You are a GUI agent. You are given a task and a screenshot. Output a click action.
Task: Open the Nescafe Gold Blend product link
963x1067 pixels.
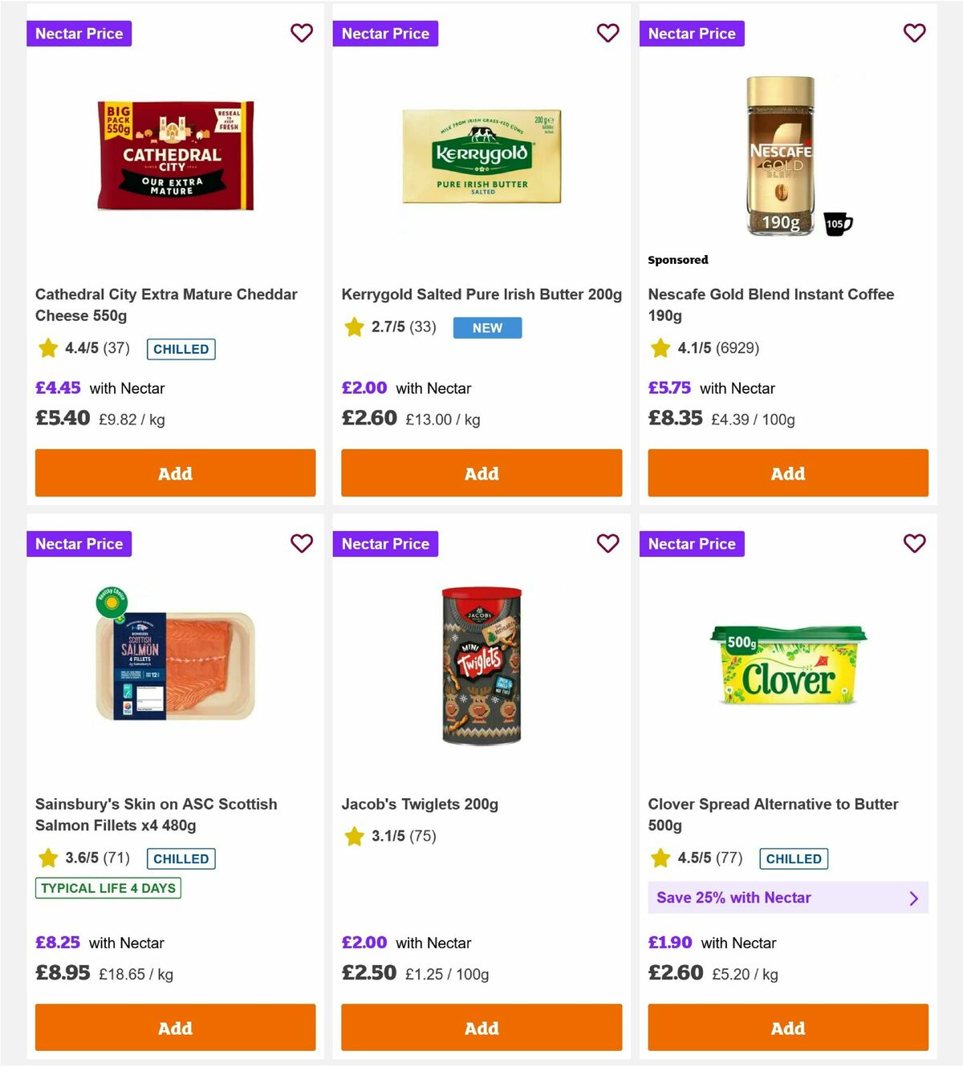(770, 305)
